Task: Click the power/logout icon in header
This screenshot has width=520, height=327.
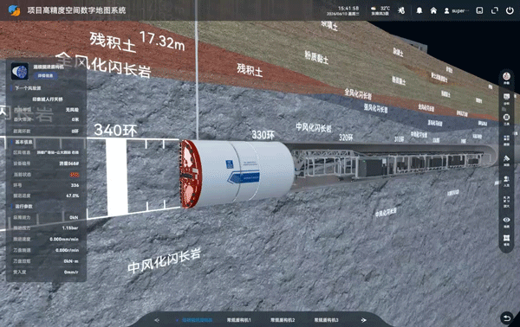Action: point(510,10)
